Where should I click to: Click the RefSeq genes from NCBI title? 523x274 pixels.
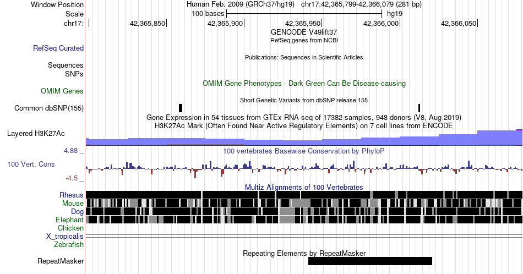point(304,40)
